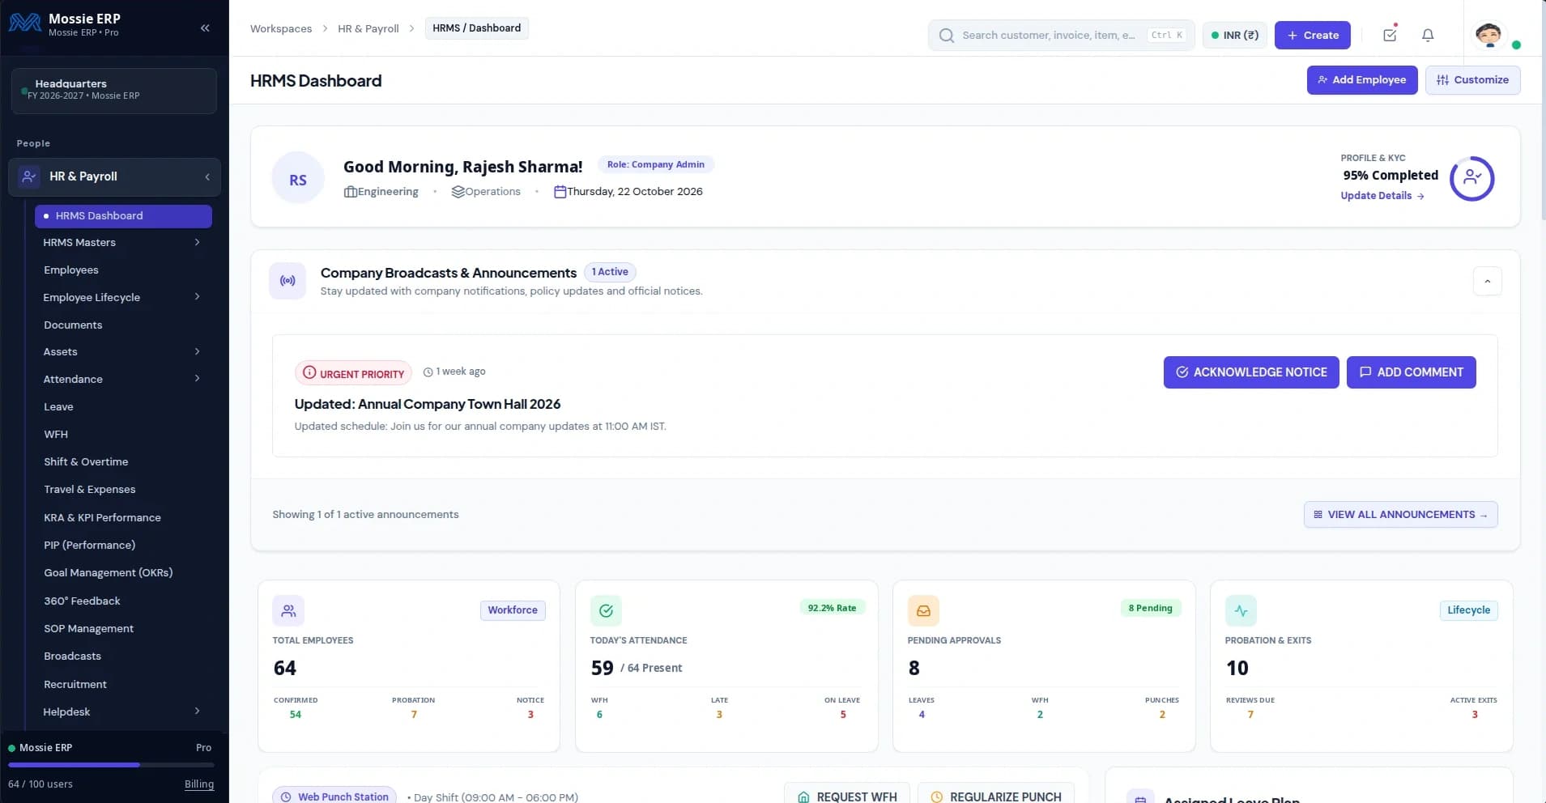This screenshot has height=803, width=1546.
Task: Collapse HR & Payroll sidebar section
Action: click(207, 176)
